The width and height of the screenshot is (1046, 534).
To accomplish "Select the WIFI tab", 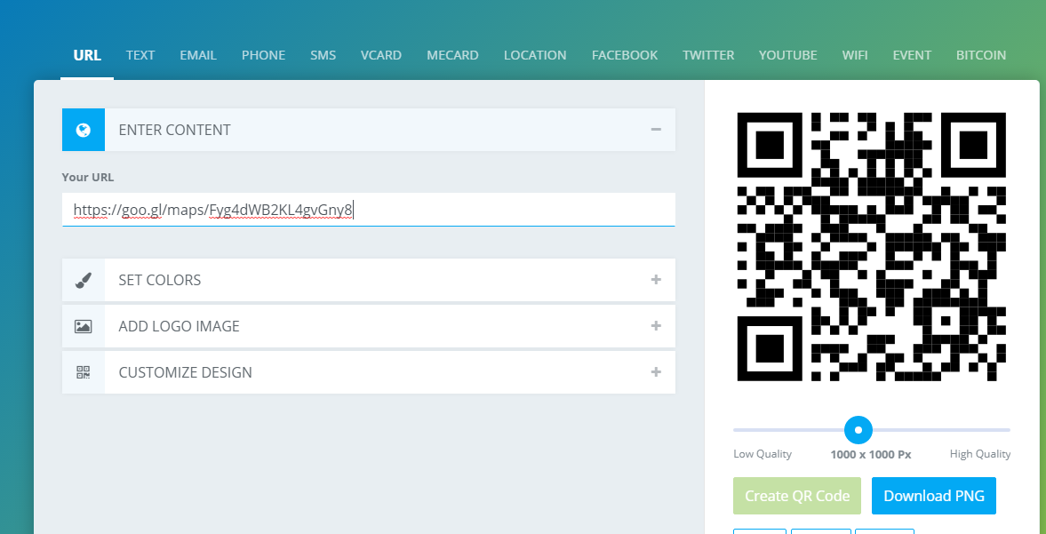I will [855, 55].
